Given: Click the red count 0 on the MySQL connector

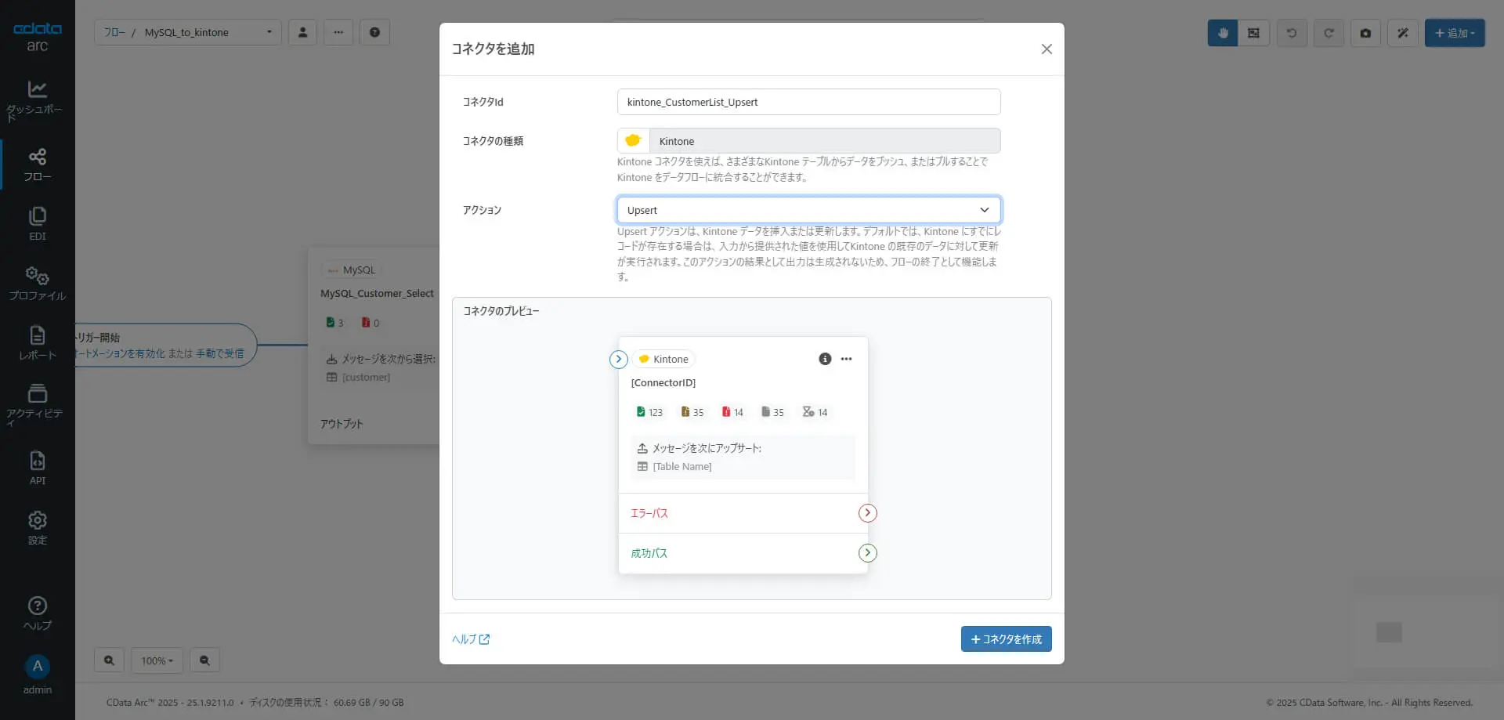Looking at the screenshot, I should click(x=371, y=323).
